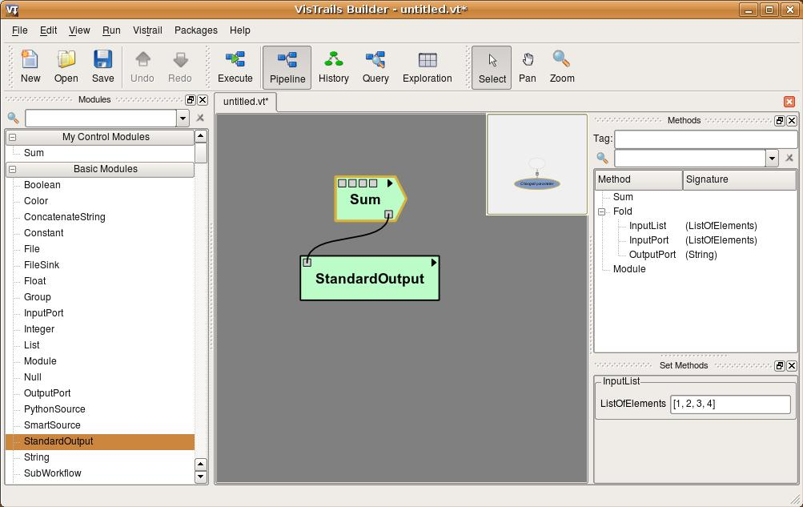This screenshot has width=803, height=507.
Task: Open the Modules search dropdown arrow
Action: point(183,119)
